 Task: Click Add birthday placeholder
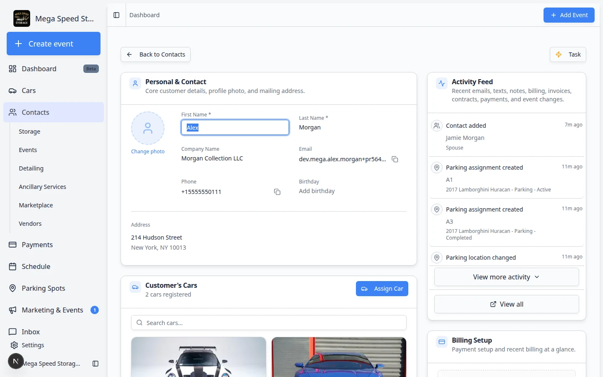[317, 191]
